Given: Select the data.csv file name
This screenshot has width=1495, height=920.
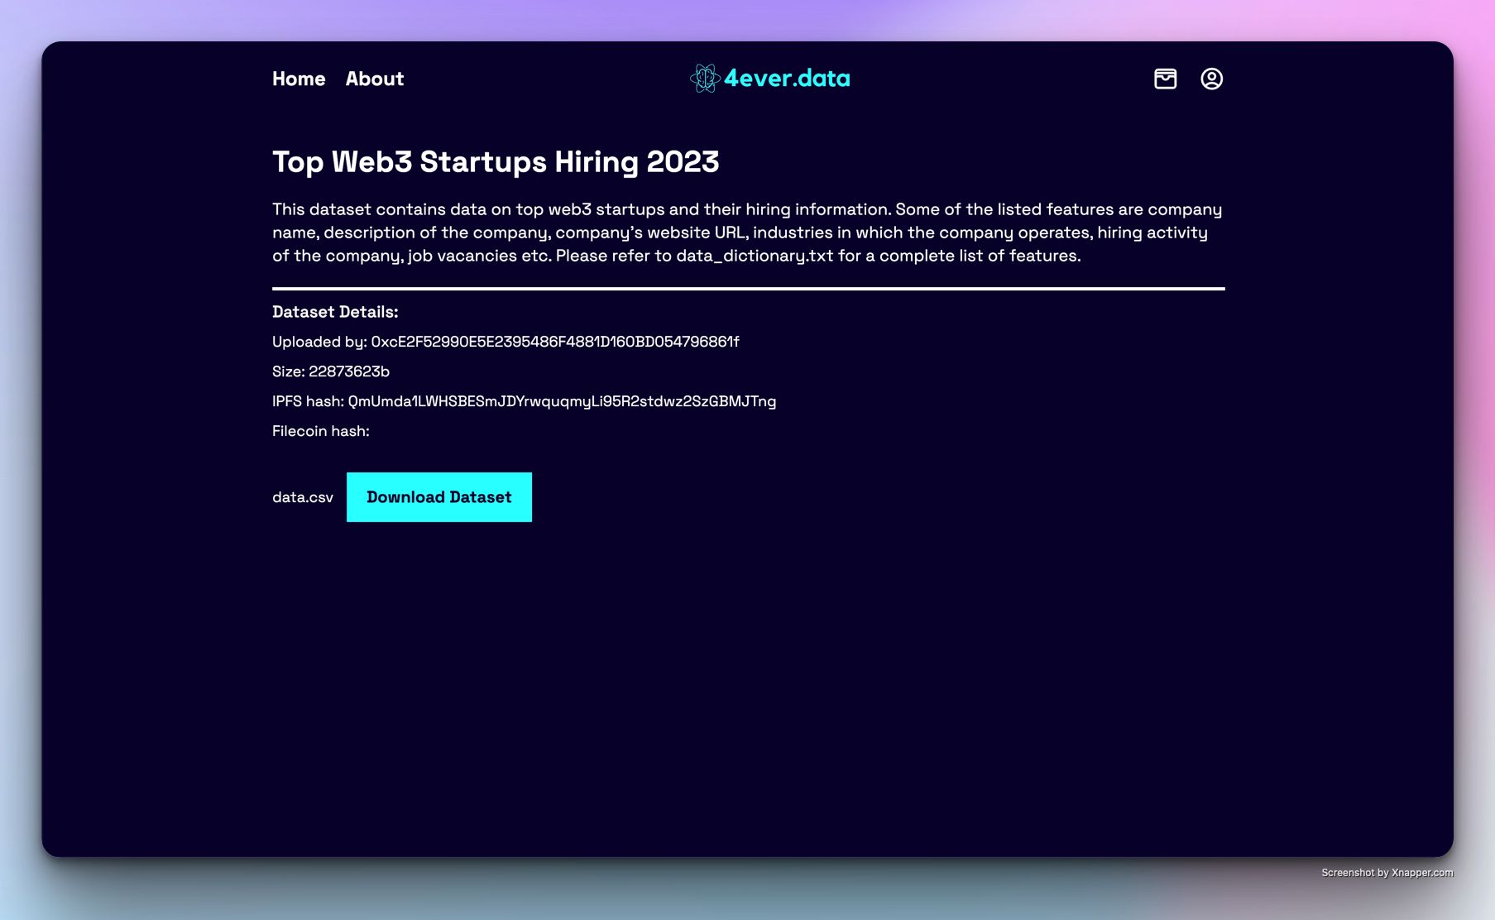Looking at the screenshot, I should tap(303, 497).
